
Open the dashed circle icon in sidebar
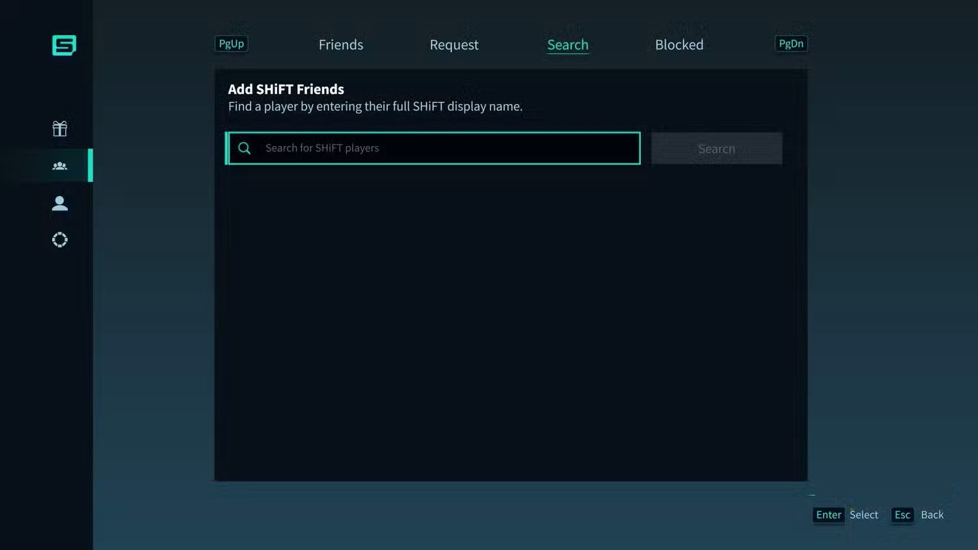(60, 240)
